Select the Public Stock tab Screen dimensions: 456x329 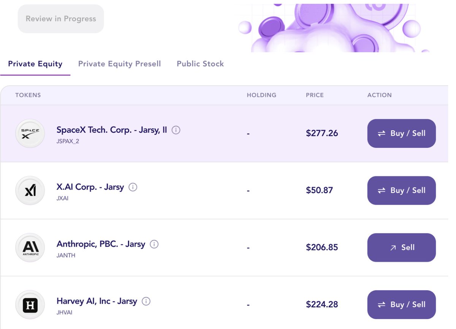pos(200,64)
